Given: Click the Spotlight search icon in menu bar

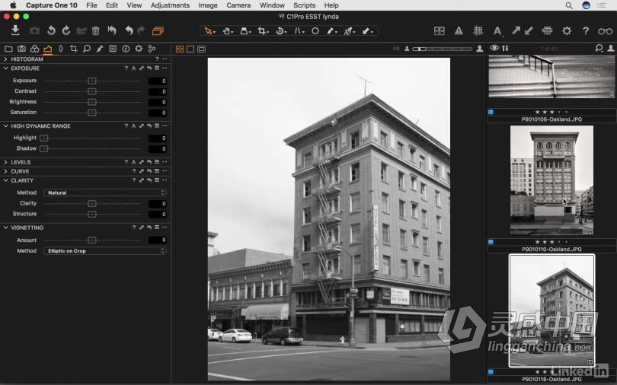Looking at the screenshot, I should pyautogui.click(x=569, y=5).
